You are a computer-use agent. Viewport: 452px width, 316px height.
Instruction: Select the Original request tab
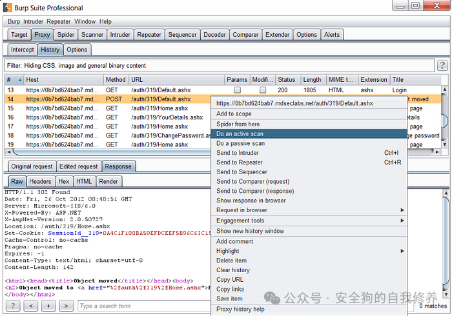click(32, 166)
